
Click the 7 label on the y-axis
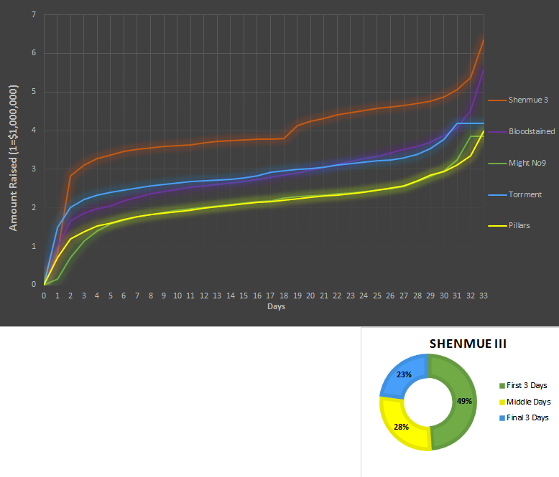pos(34,14)
